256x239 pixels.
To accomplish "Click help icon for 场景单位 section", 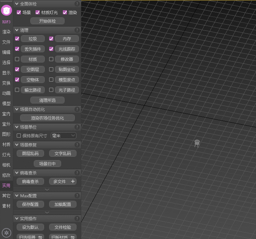I will point(77,127).
